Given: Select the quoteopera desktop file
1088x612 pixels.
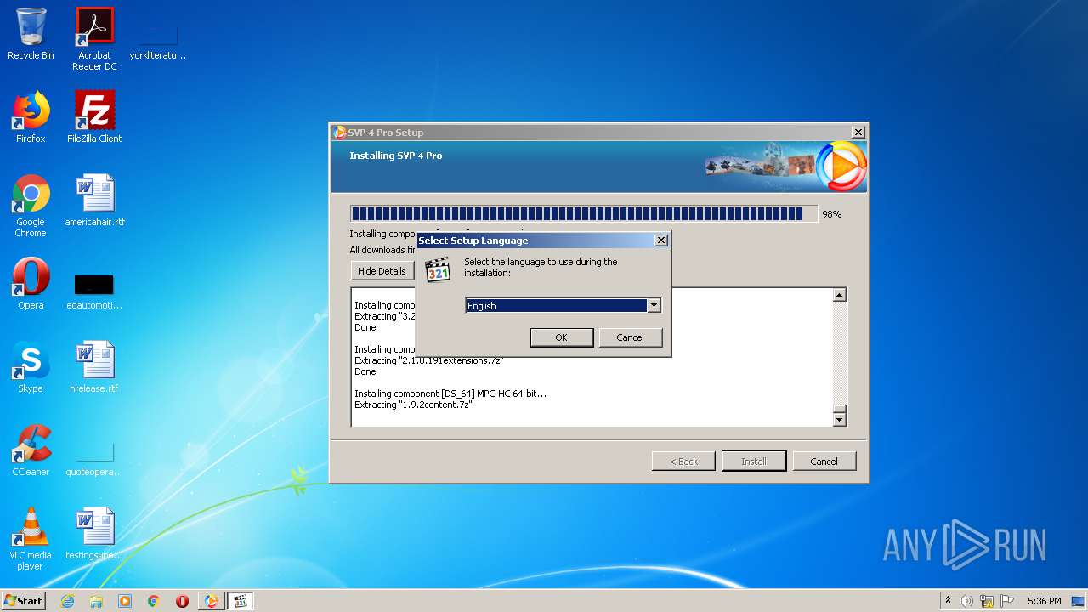Looking at the screenshot, I should pos(94,457).
